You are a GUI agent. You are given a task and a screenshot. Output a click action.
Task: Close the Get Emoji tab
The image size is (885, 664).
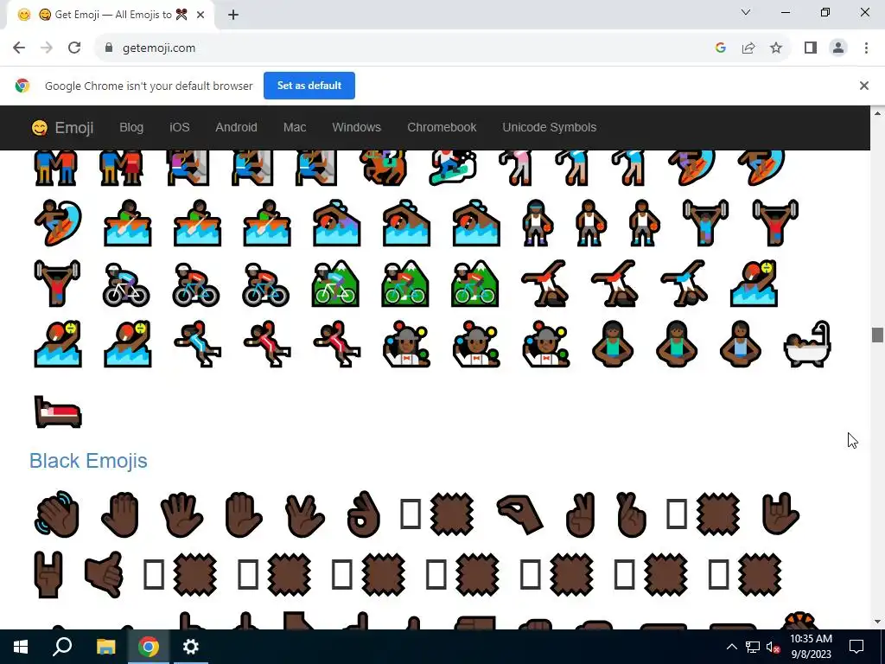[201, 15]
